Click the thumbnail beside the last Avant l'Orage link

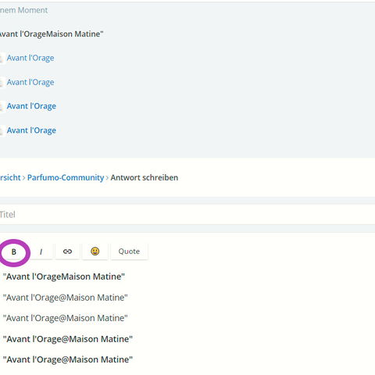[2, 130]
